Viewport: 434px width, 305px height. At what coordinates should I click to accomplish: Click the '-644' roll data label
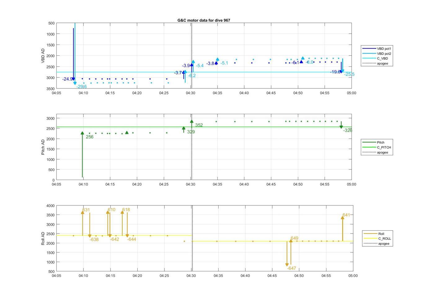(131, 239)
